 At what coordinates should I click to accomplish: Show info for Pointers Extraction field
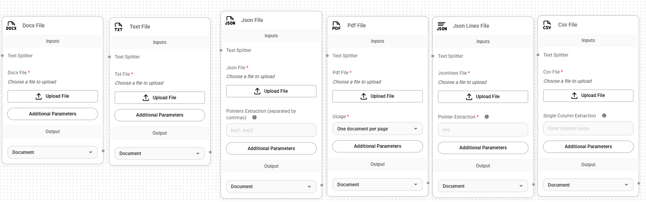tap(254, 118)
